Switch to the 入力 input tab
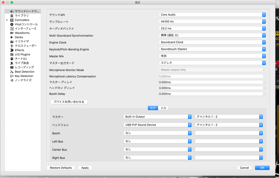This screenshot has height=178, width=279. pos(163,108)
